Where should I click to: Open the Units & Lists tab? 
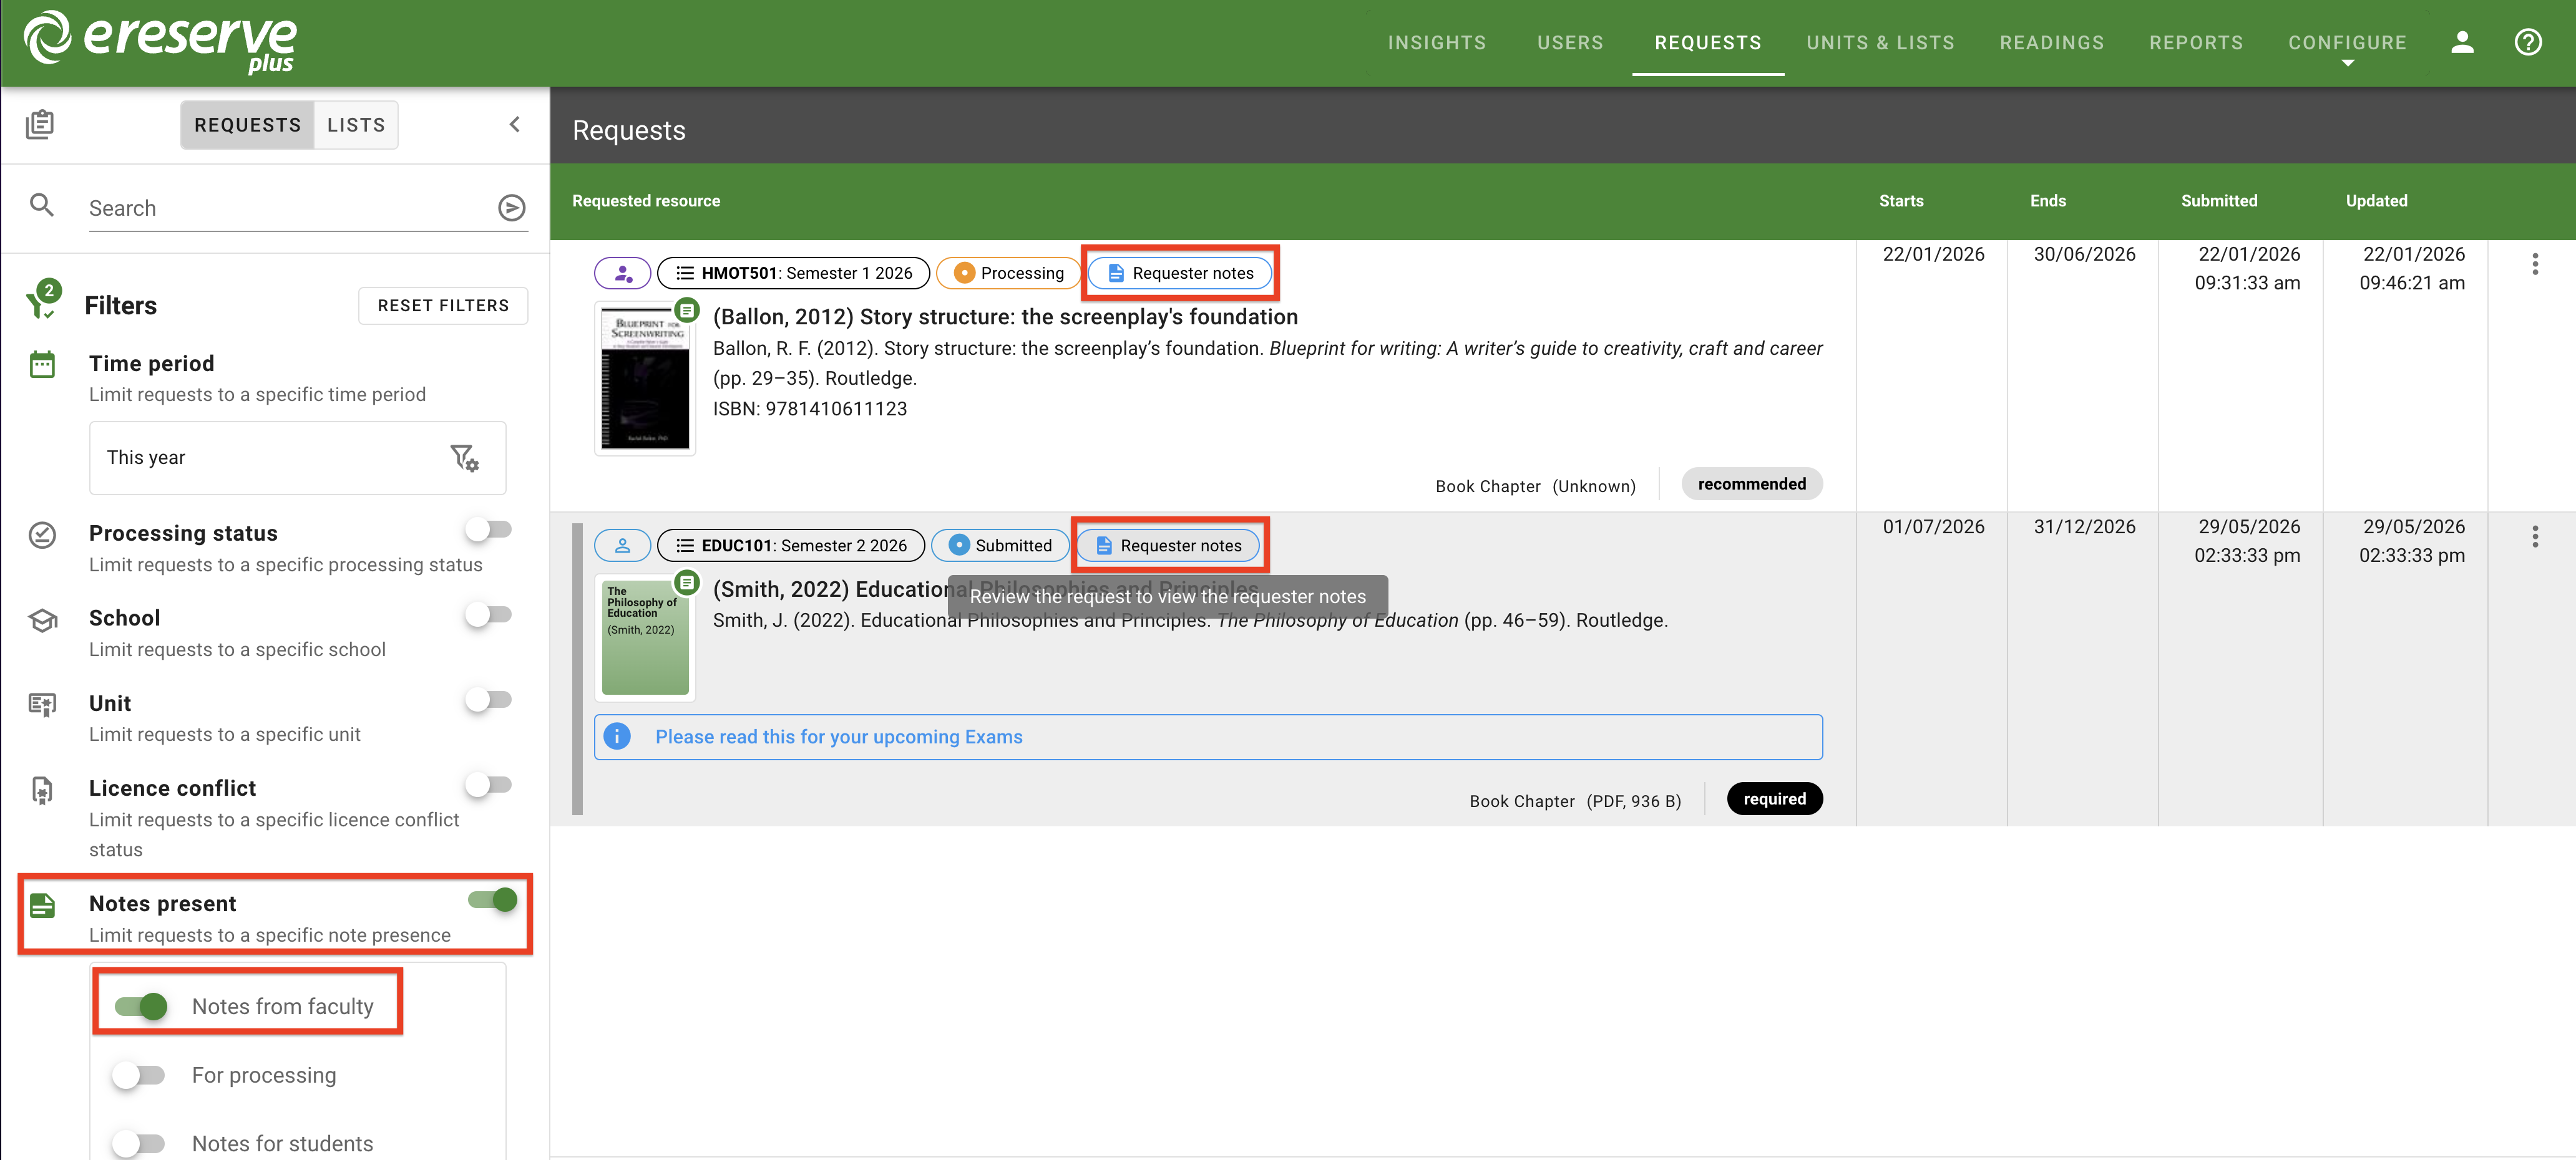pyautogui.click(x=1879, y=43)
